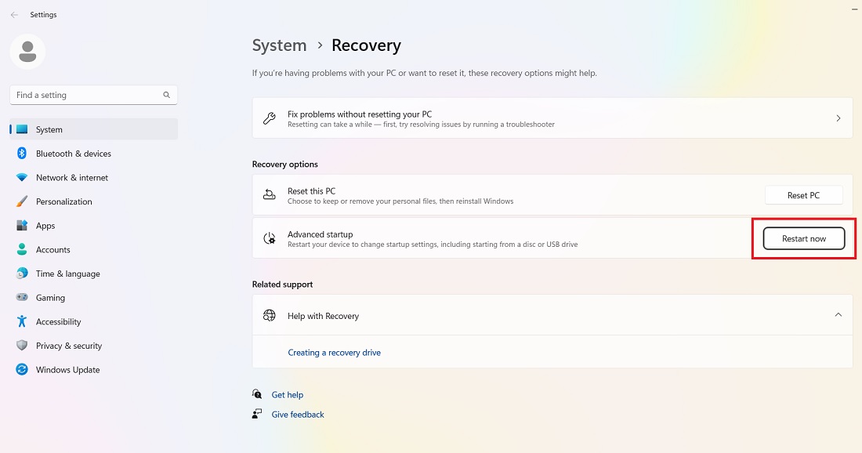Click the Reset PC button

pyautogui.click(x=804, y=194)
